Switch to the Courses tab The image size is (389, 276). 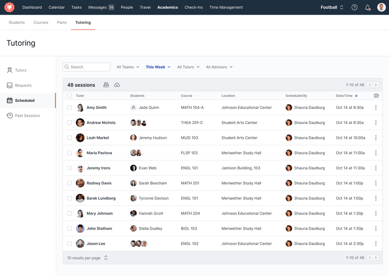[41, 23]
